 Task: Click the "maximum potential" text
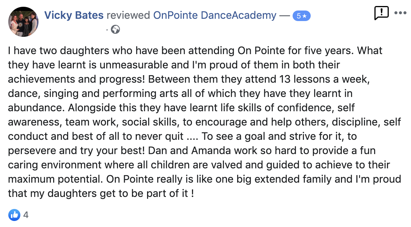[55, 179]
